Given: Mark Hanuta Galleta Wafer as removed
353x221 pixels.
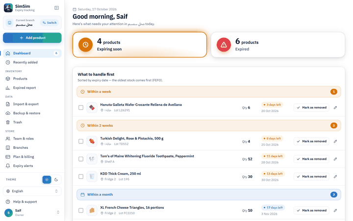Looking at the screenshot, I should point(312,108).
